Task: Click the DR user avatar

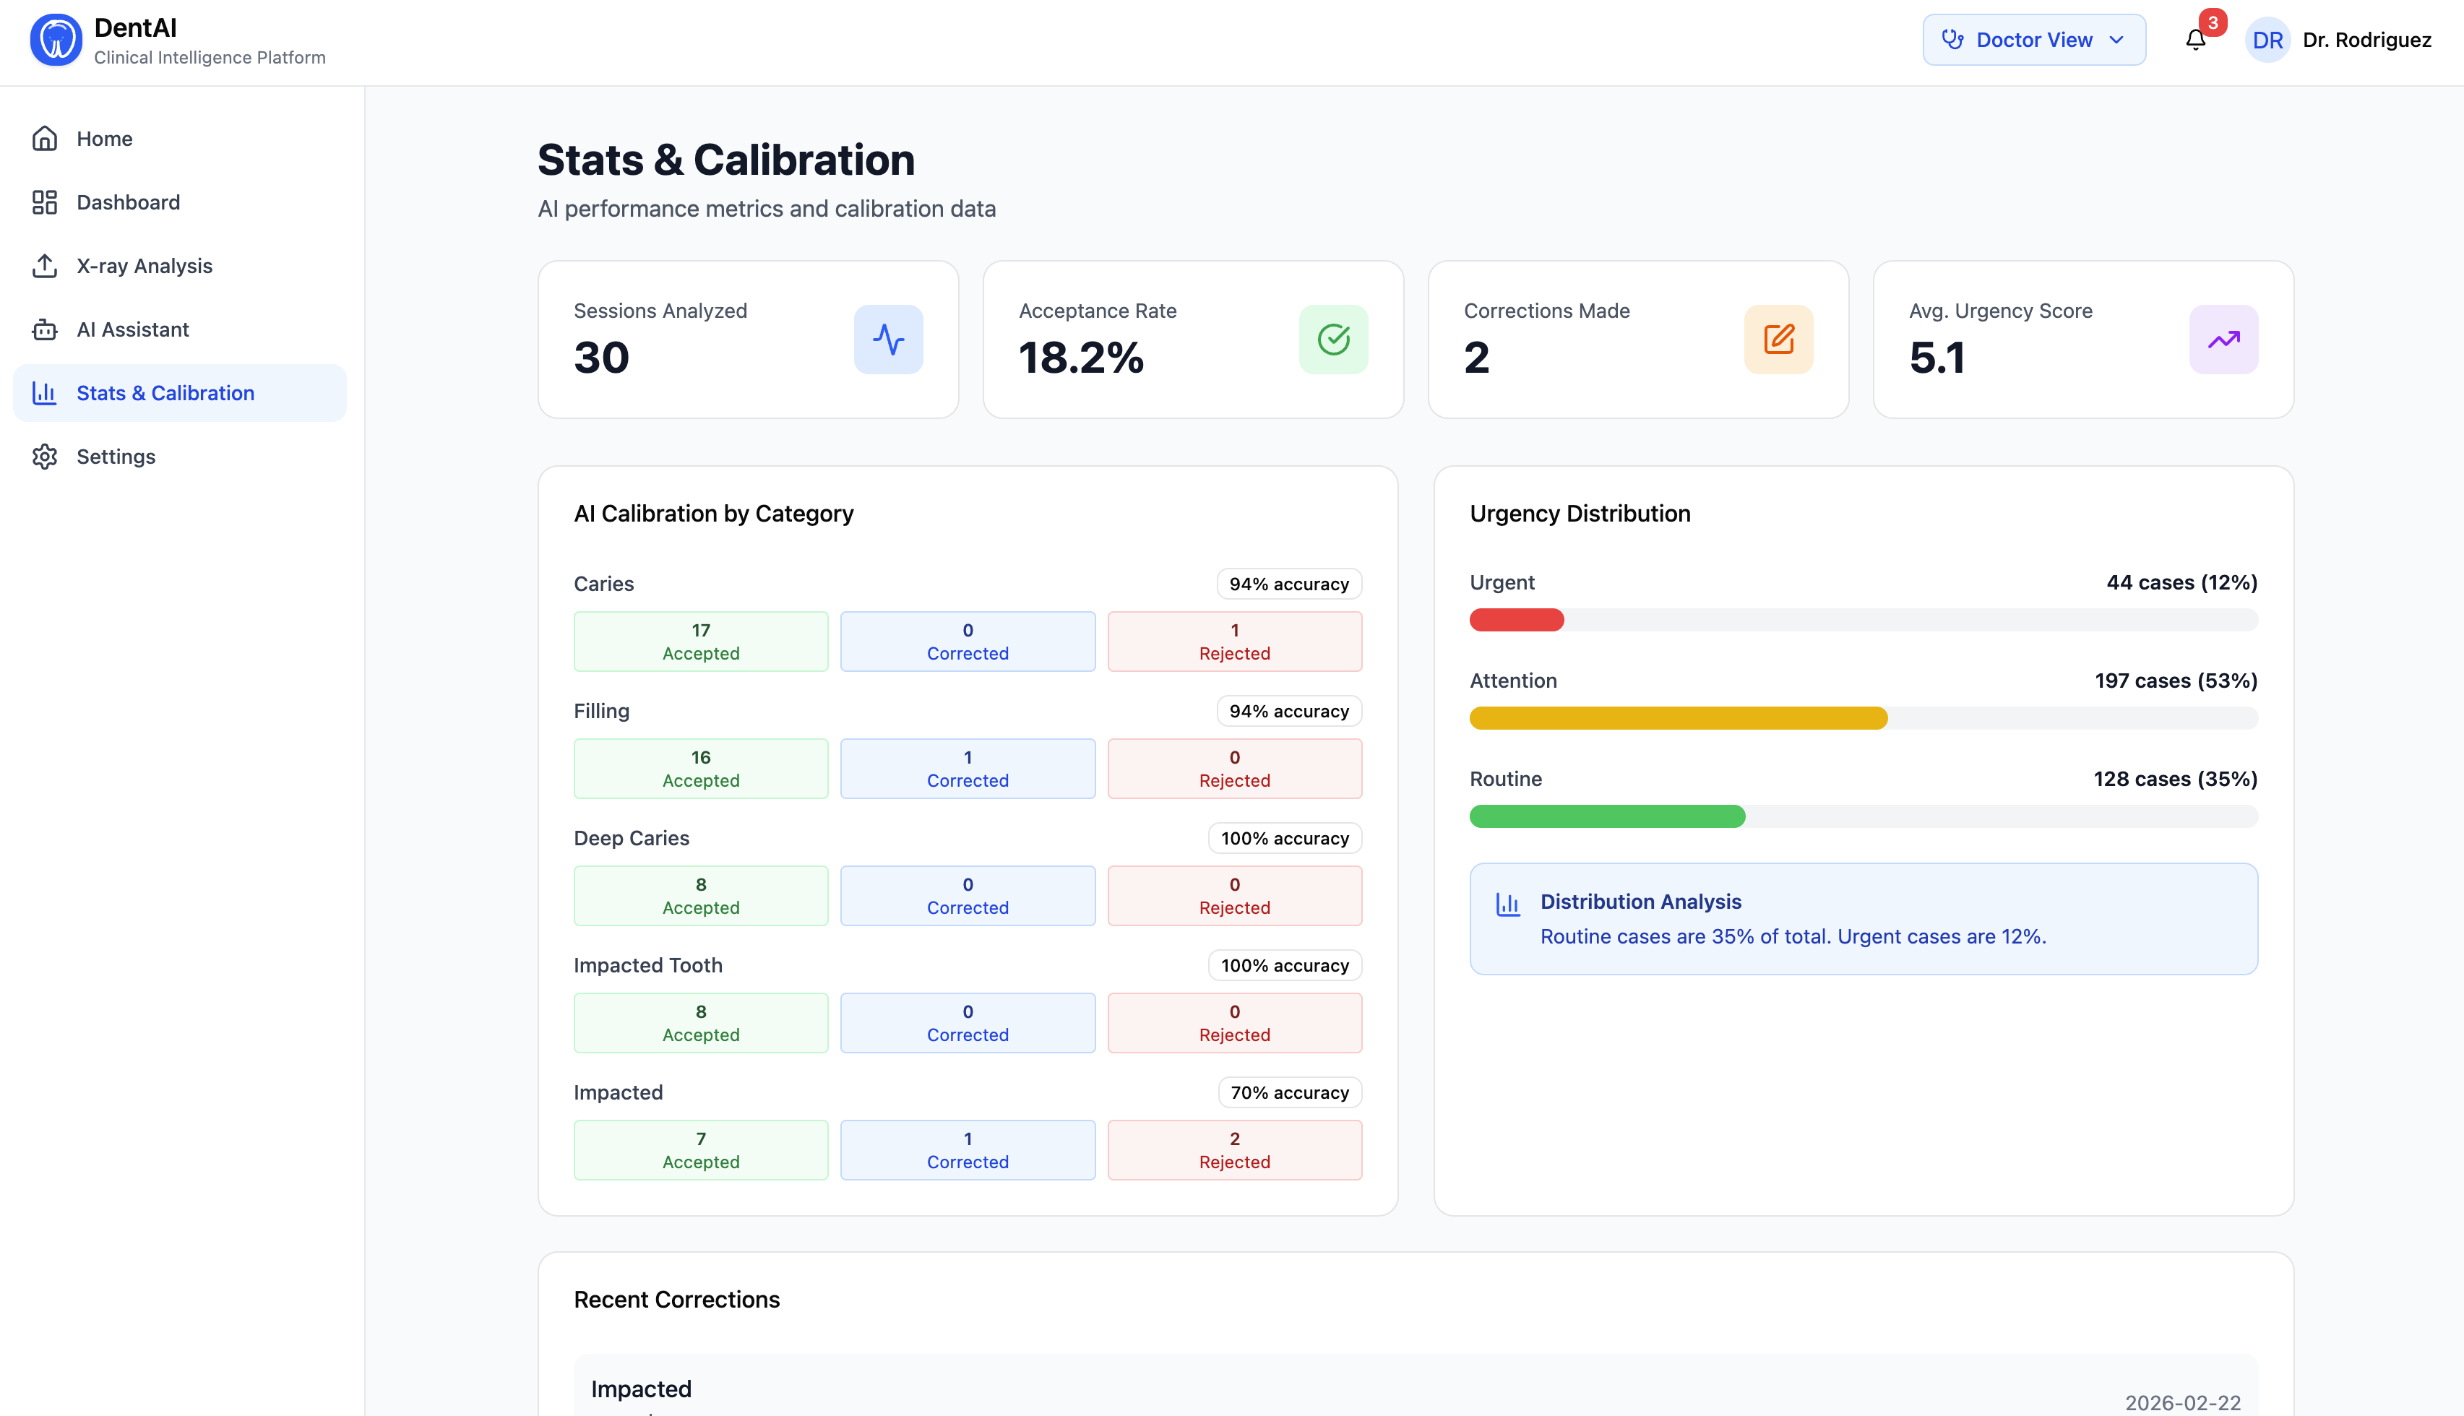Action: (x=2267, y=40)
